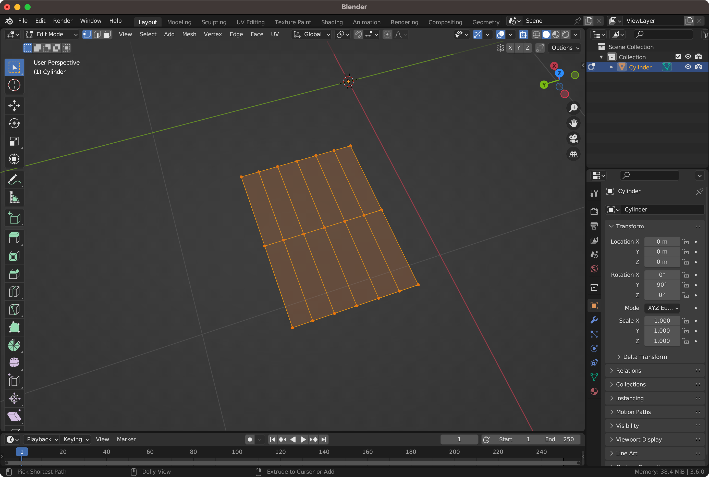Switch to the Sculpting workspace tab
Viewport: 709px width, 477px height.
pos(214,22)
